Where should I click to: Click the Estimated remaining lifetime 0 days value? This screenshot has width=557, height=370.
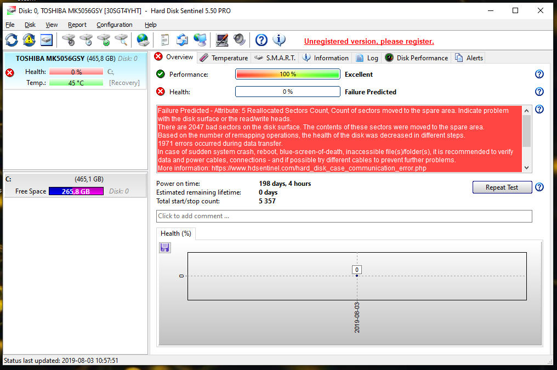click(x=268, y=192)
